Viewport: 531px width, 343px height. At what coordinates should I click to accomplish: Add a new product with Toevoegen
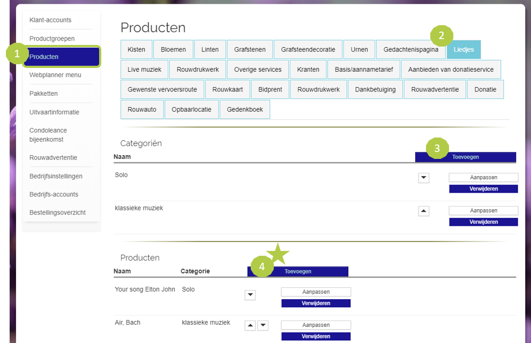(x=298, y=271)
